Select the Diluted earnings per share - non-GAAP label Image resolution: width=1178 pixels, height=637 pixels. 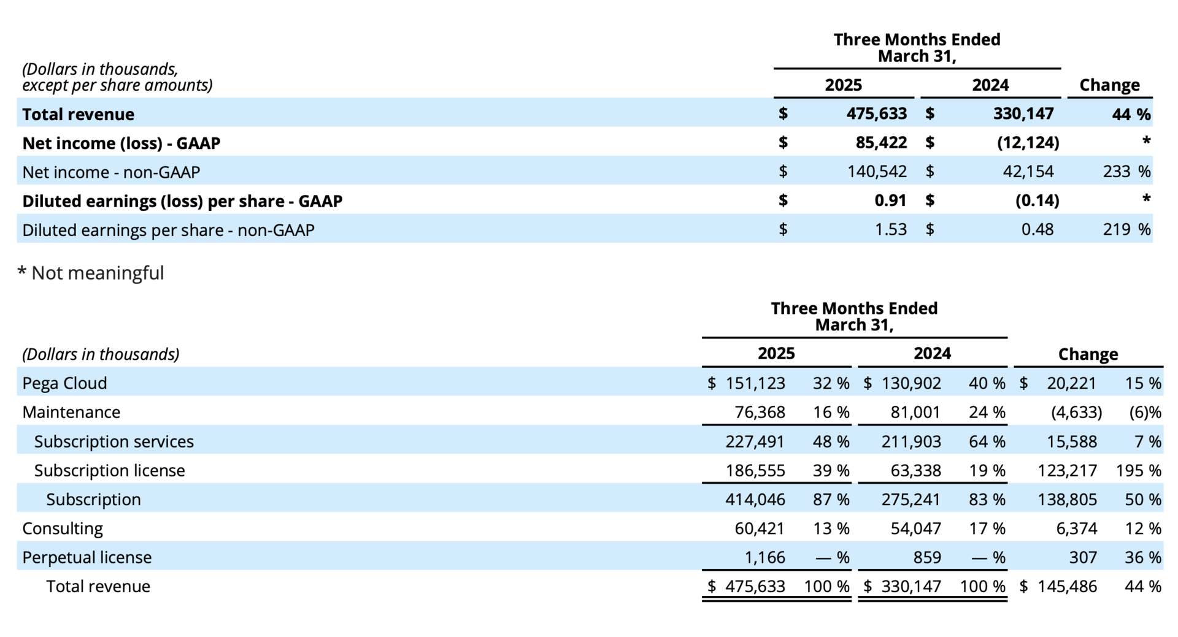(168, 230)
